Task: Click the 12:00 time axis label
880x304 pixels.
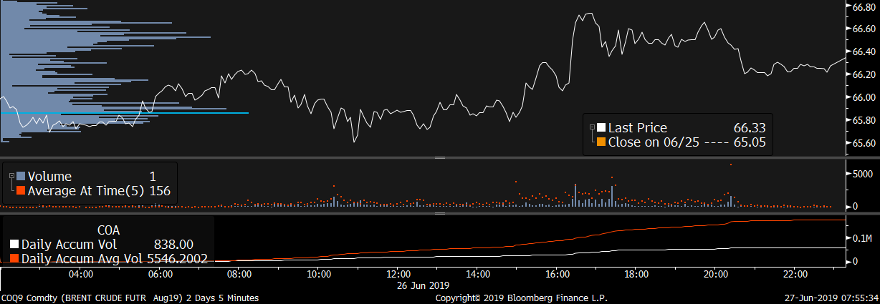Action: point(398,274)
